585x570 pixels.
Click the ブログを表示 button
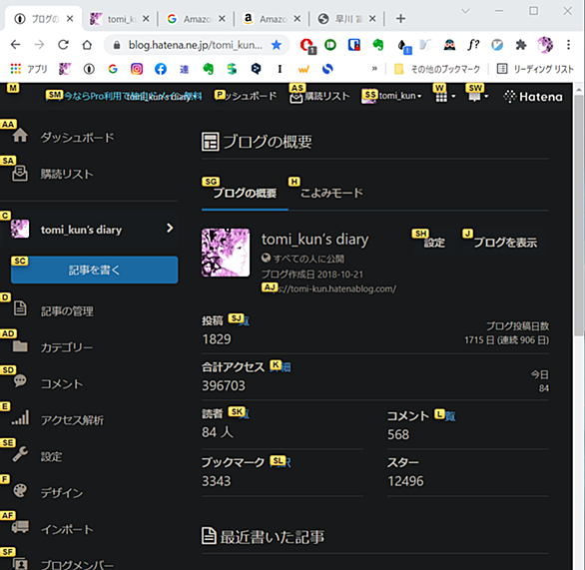[x=505, y=243]
